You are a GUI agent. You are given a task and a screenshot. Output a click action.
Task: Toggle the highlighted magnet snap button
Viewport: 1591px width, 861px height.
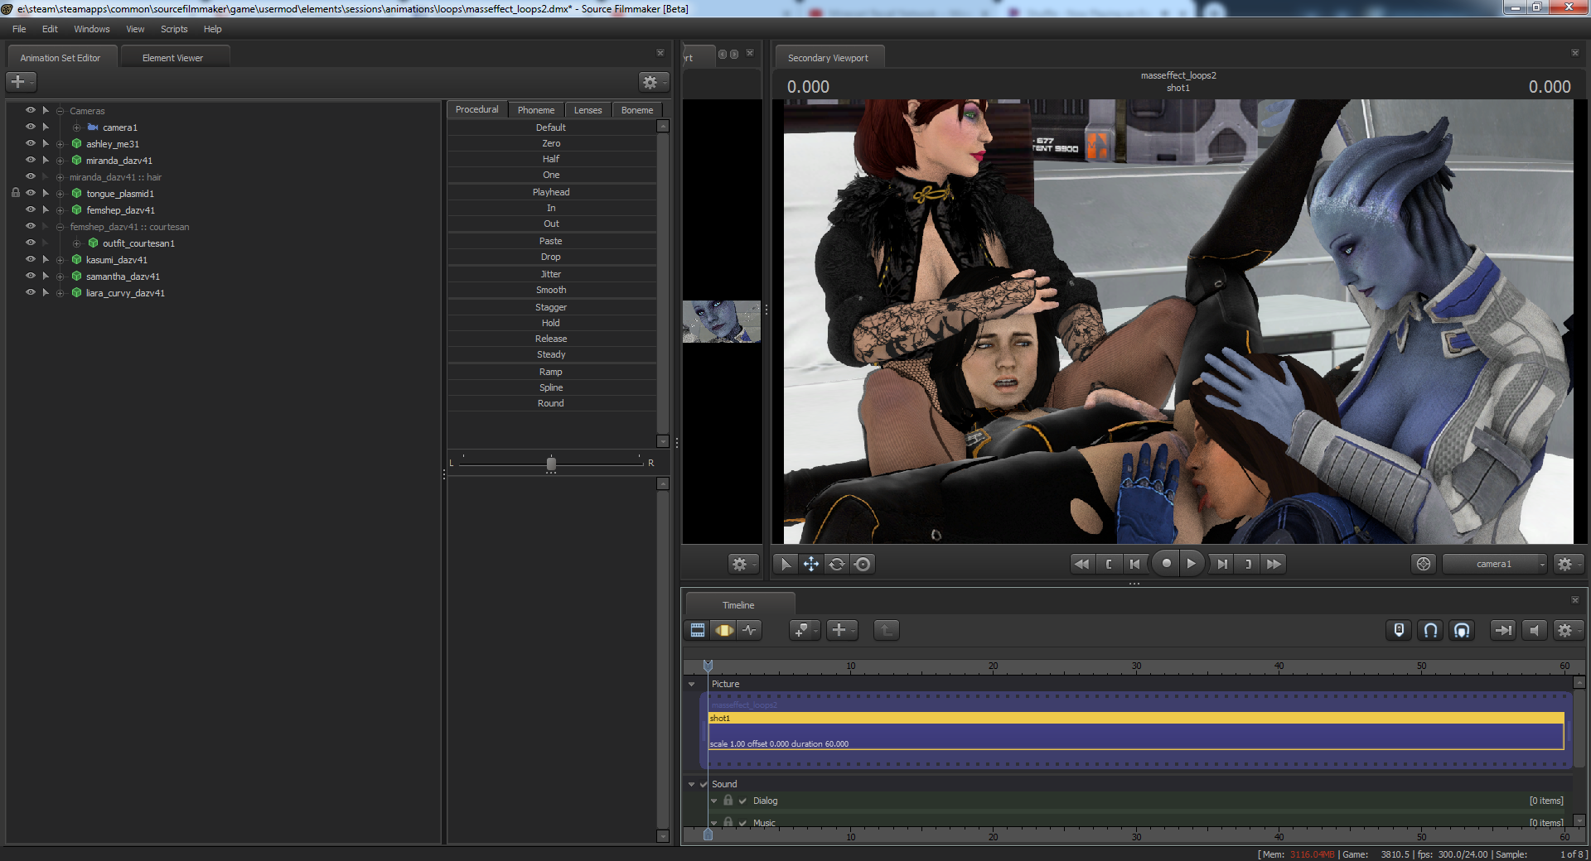1462,630
